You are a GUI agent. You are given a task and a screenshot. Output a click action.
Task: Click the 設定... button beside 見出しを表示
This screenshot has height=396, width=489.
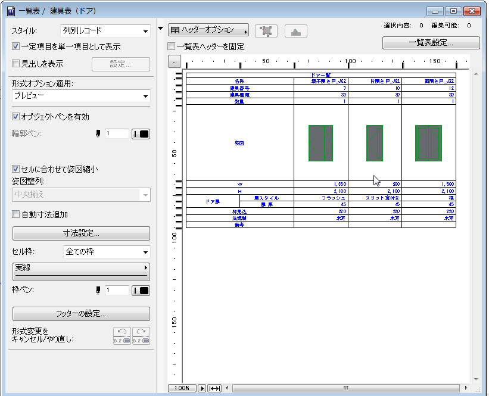pyautogui.click(x=121, y=64)
